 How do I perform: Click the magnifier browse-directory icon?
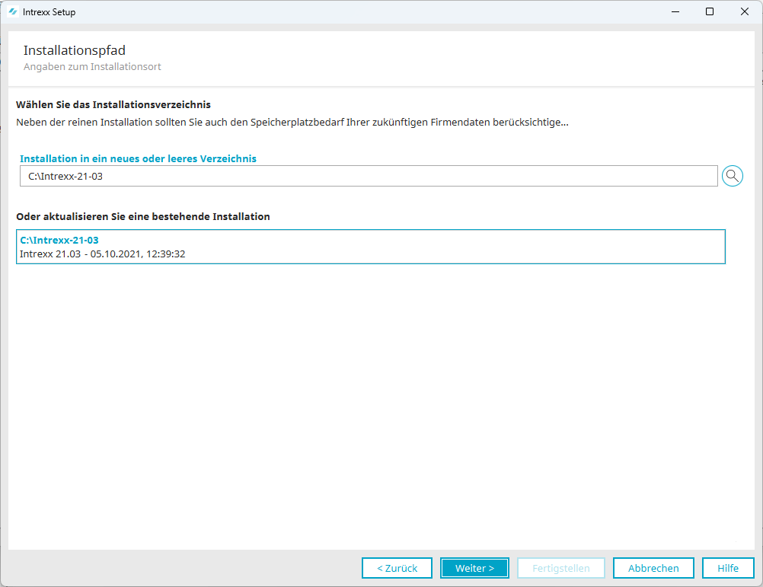tap(732, 176)
